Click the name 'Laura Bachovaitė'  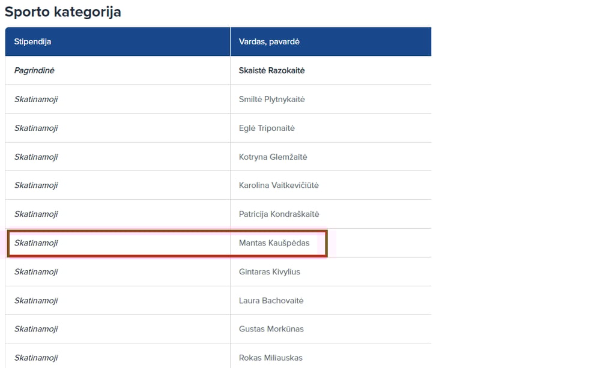coord(271,301)
